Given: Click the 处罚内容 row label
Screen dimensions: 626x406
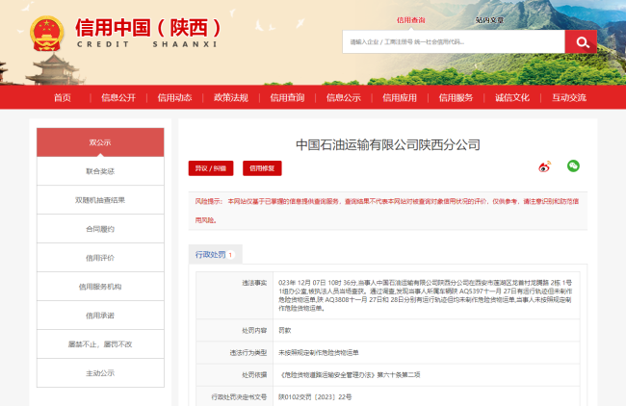Looking at the screenshot, I should 254,330.
